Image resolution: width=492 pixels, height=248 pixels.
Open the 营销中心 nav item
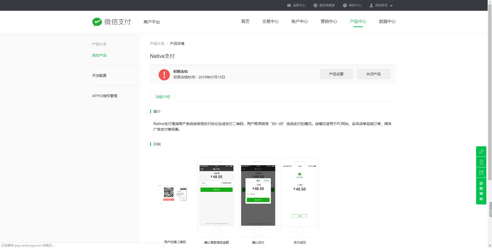pyautogui.click(x=329, y=22)
